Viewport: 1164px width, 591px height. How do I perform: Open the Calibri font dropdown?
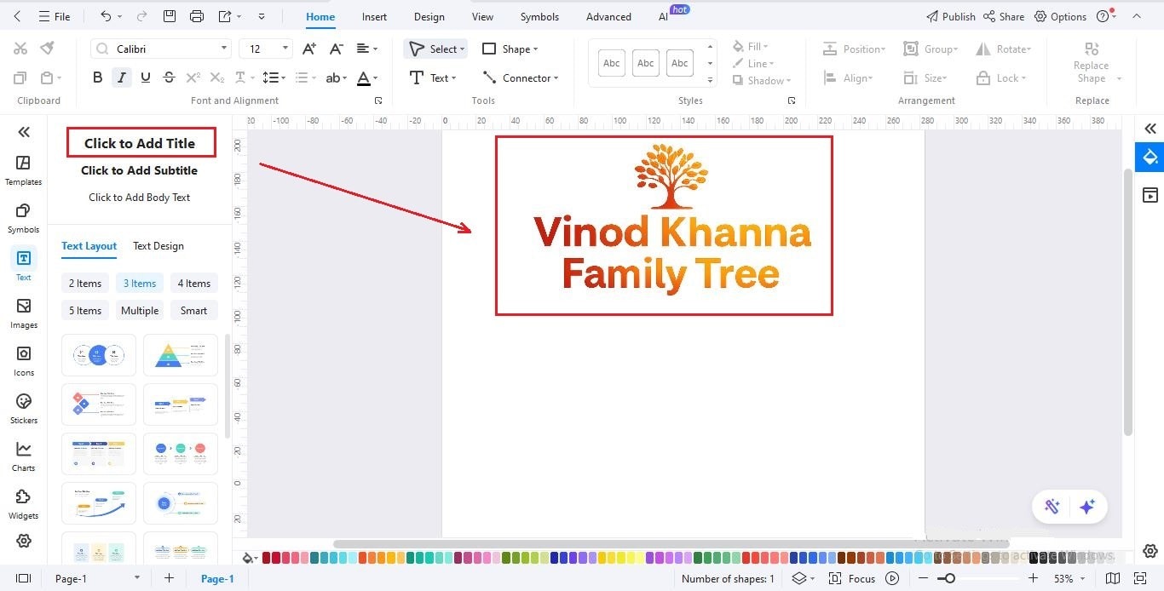(225, 48)
